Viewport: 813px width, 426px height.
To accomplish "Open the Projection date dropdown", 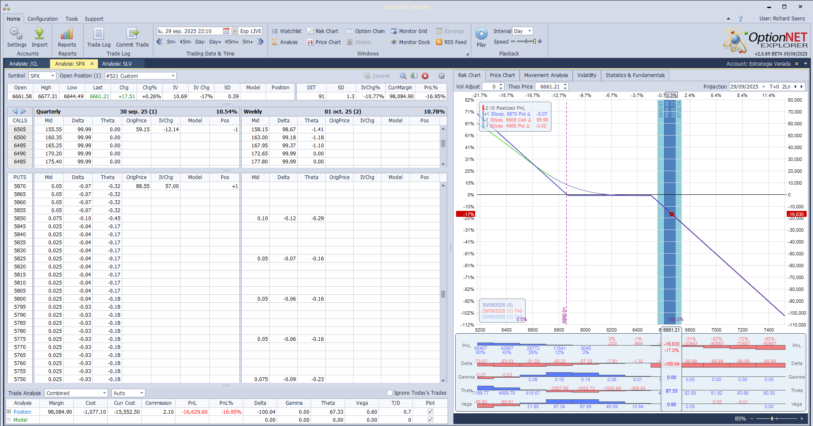I will click(763, 87).
